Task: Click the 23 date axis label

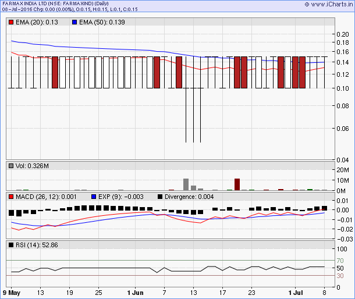Action: [x=251, y=293]
